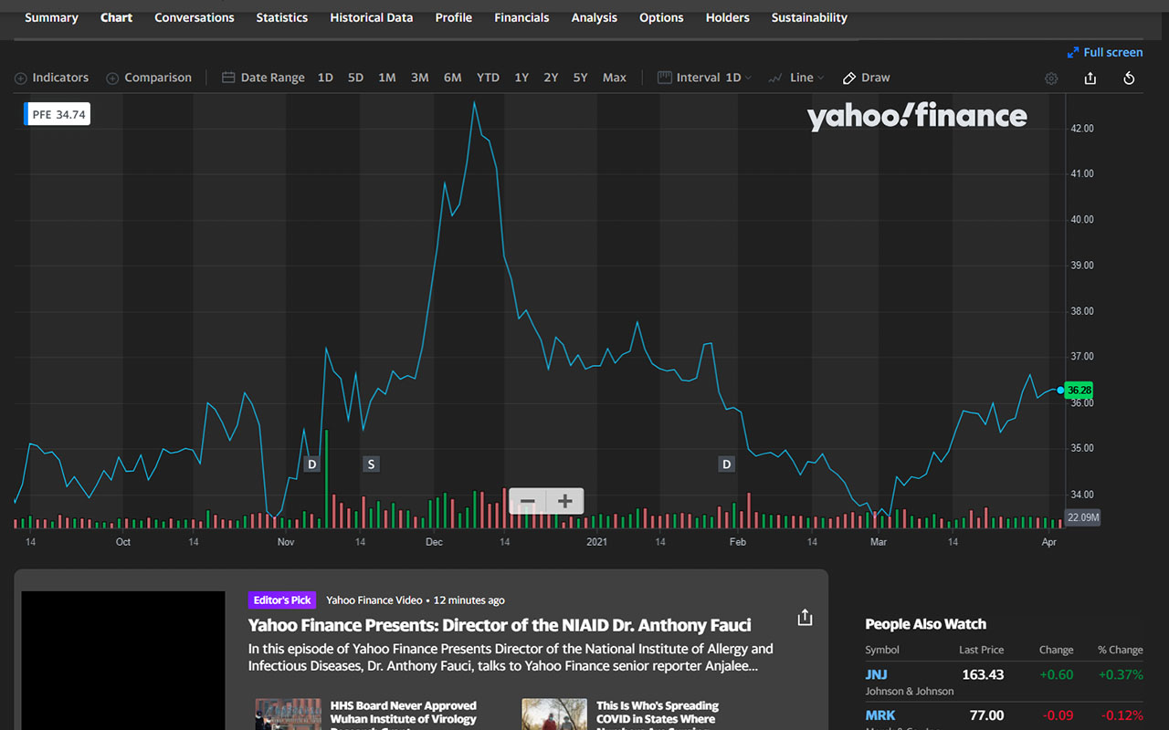Screen dimensions: 1169x730
Task: Select the Chart tab
Action: (116, 17)
